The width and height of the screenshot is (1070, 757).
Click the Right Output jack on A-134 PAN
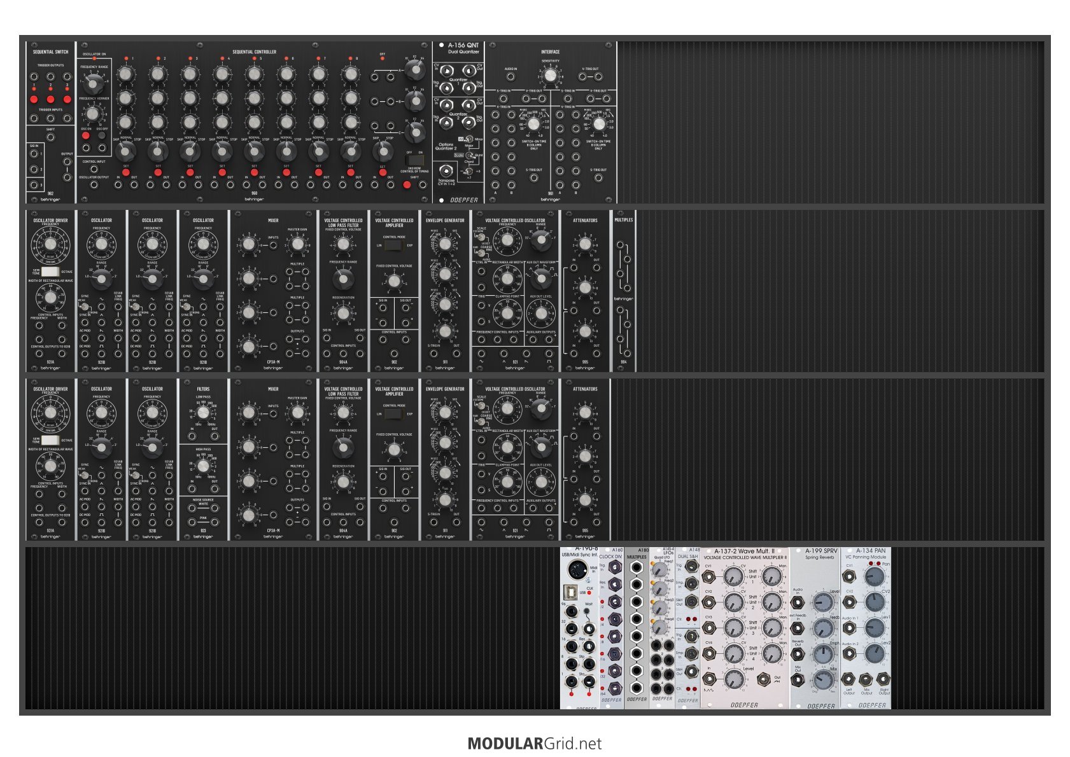[x=883, y=679]
